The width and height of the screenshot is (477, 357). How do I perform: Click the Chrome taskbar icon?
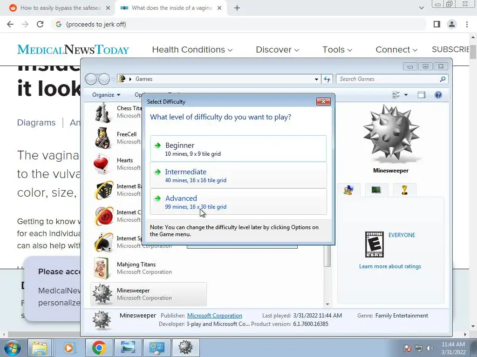coord(99,348)
